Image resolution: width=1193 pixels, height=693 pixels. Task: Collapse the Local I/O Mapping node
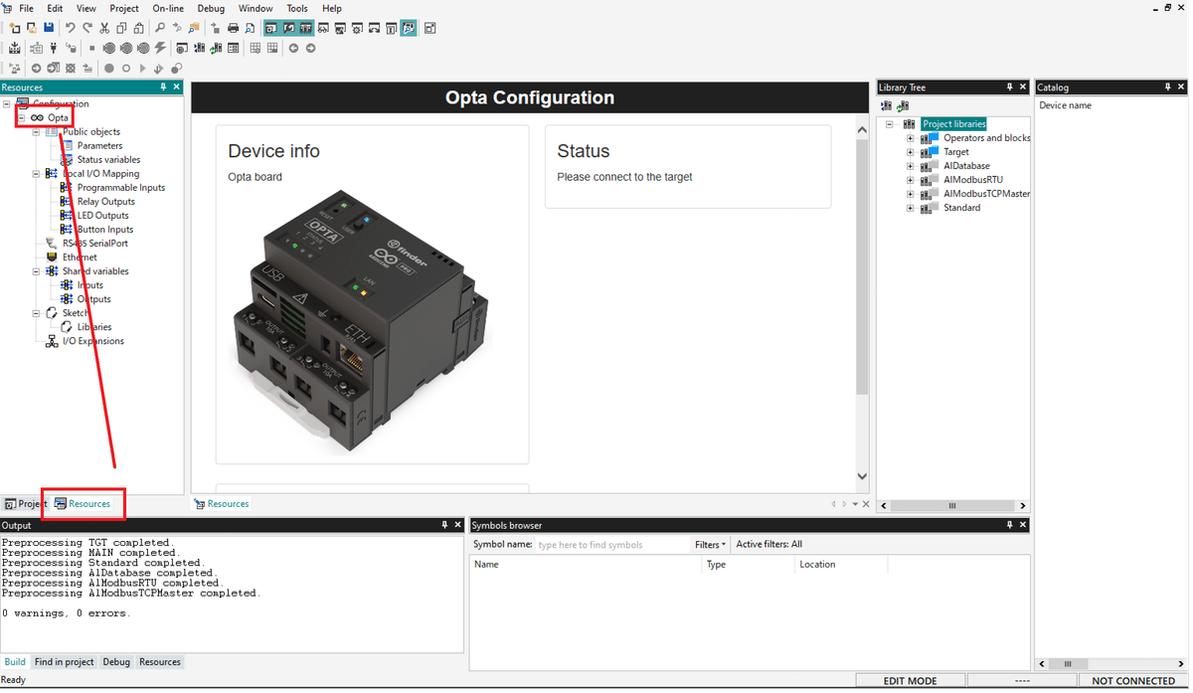(37, 173)
